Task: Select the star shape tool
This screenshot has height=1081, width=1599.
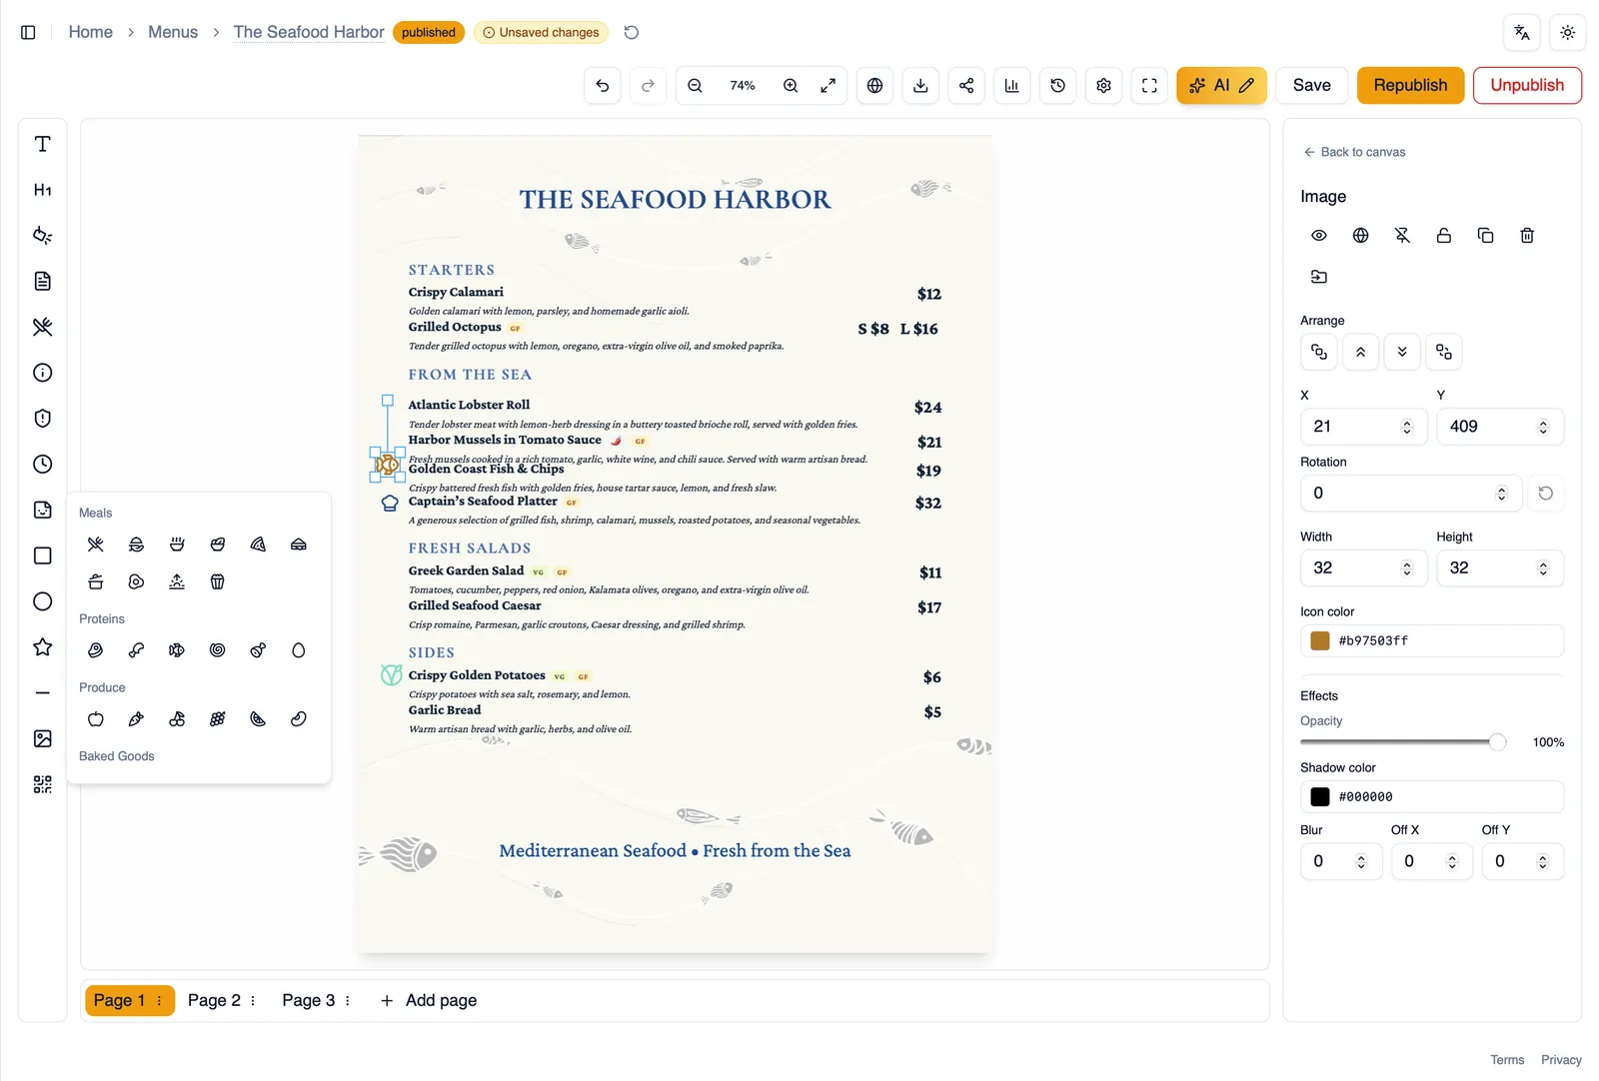Action: coord(42,647)
